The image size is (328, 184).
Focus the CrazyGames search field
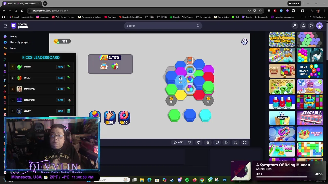pyautogui.click(x=163, y=26)
